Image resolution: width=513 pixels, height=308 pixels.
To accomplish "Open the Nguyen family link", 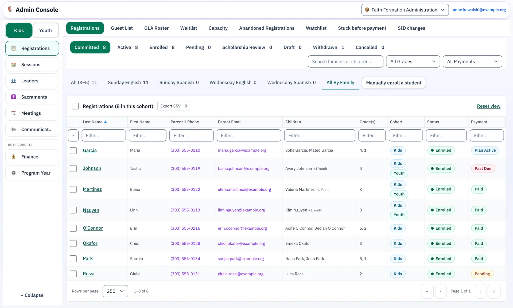I will click(91, 210).
